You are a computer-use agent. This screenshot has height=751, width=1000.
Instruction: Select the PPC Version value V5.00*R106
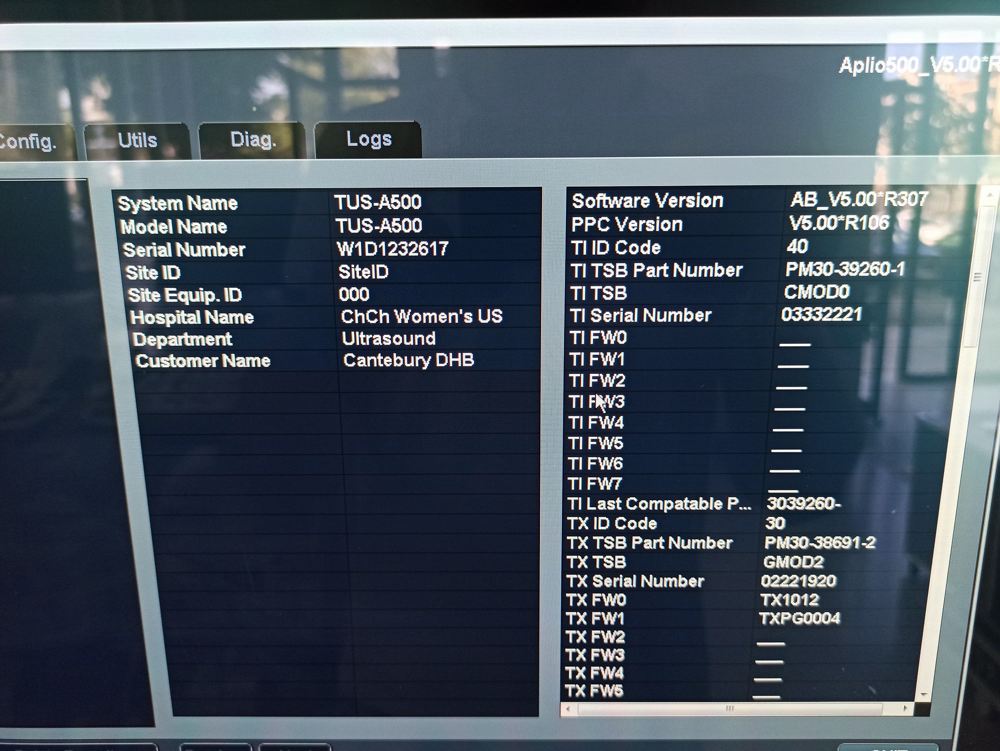click(839, 223)
